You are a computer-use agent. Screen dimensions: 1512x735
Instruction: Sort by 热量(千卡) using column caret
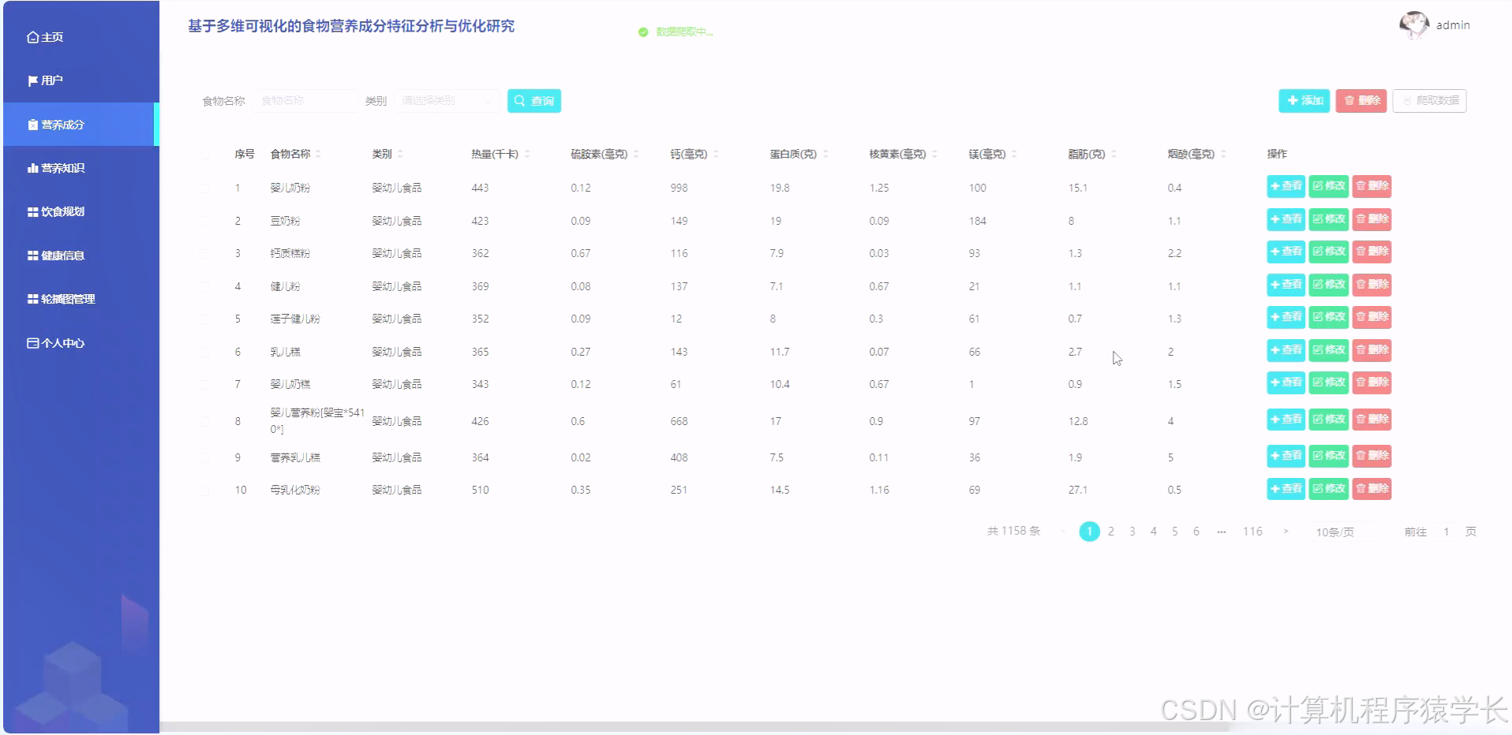click(530, 154)
